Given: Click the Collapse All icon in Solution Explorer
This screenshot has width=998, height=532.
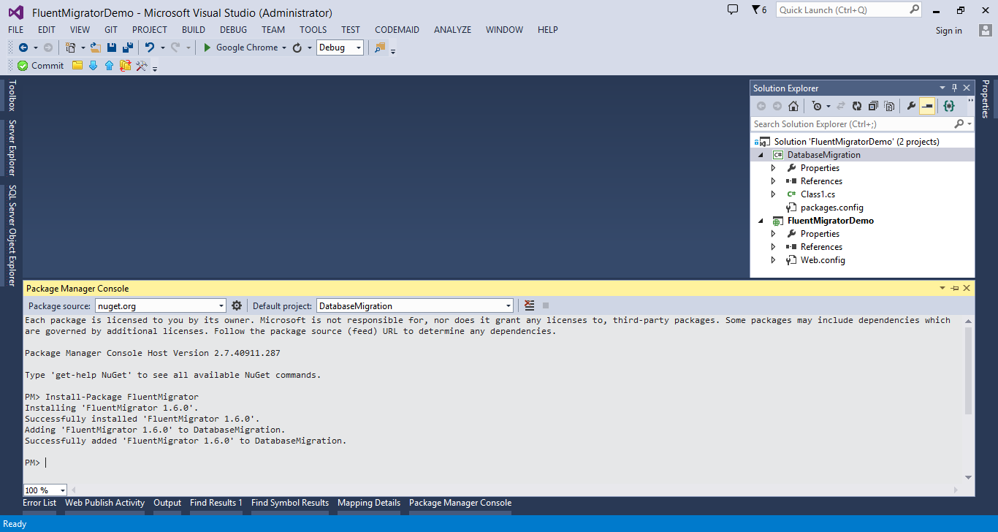Looking at the screenshot, I should click(873, 106).
